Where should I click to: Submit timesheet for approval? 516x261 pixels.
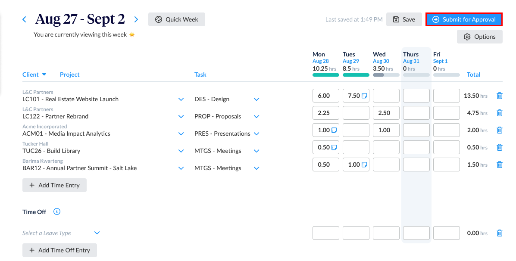464,19
